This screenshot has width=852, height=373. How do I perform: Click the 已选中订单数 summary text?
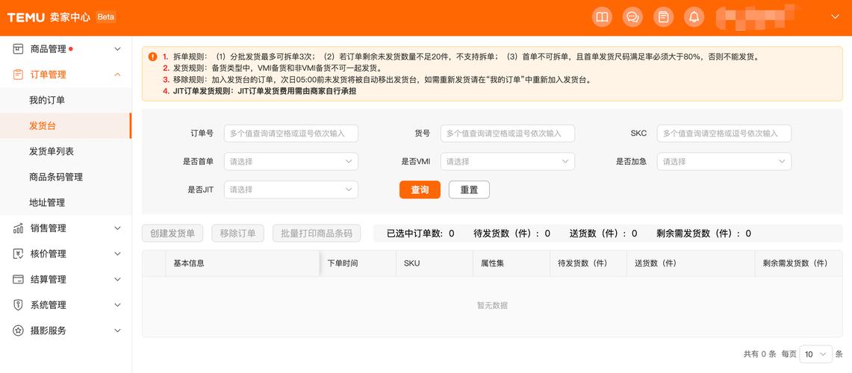[420, 233]
